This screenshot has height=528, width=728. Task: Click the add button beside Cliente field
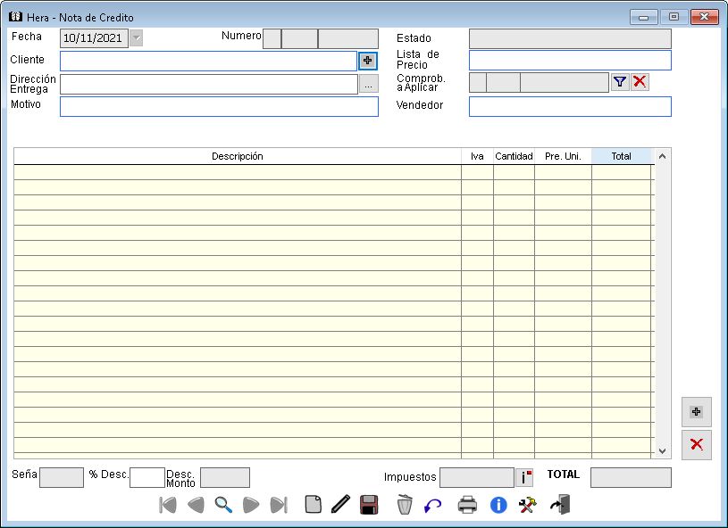pyautogui.click(x=368, y=61)
